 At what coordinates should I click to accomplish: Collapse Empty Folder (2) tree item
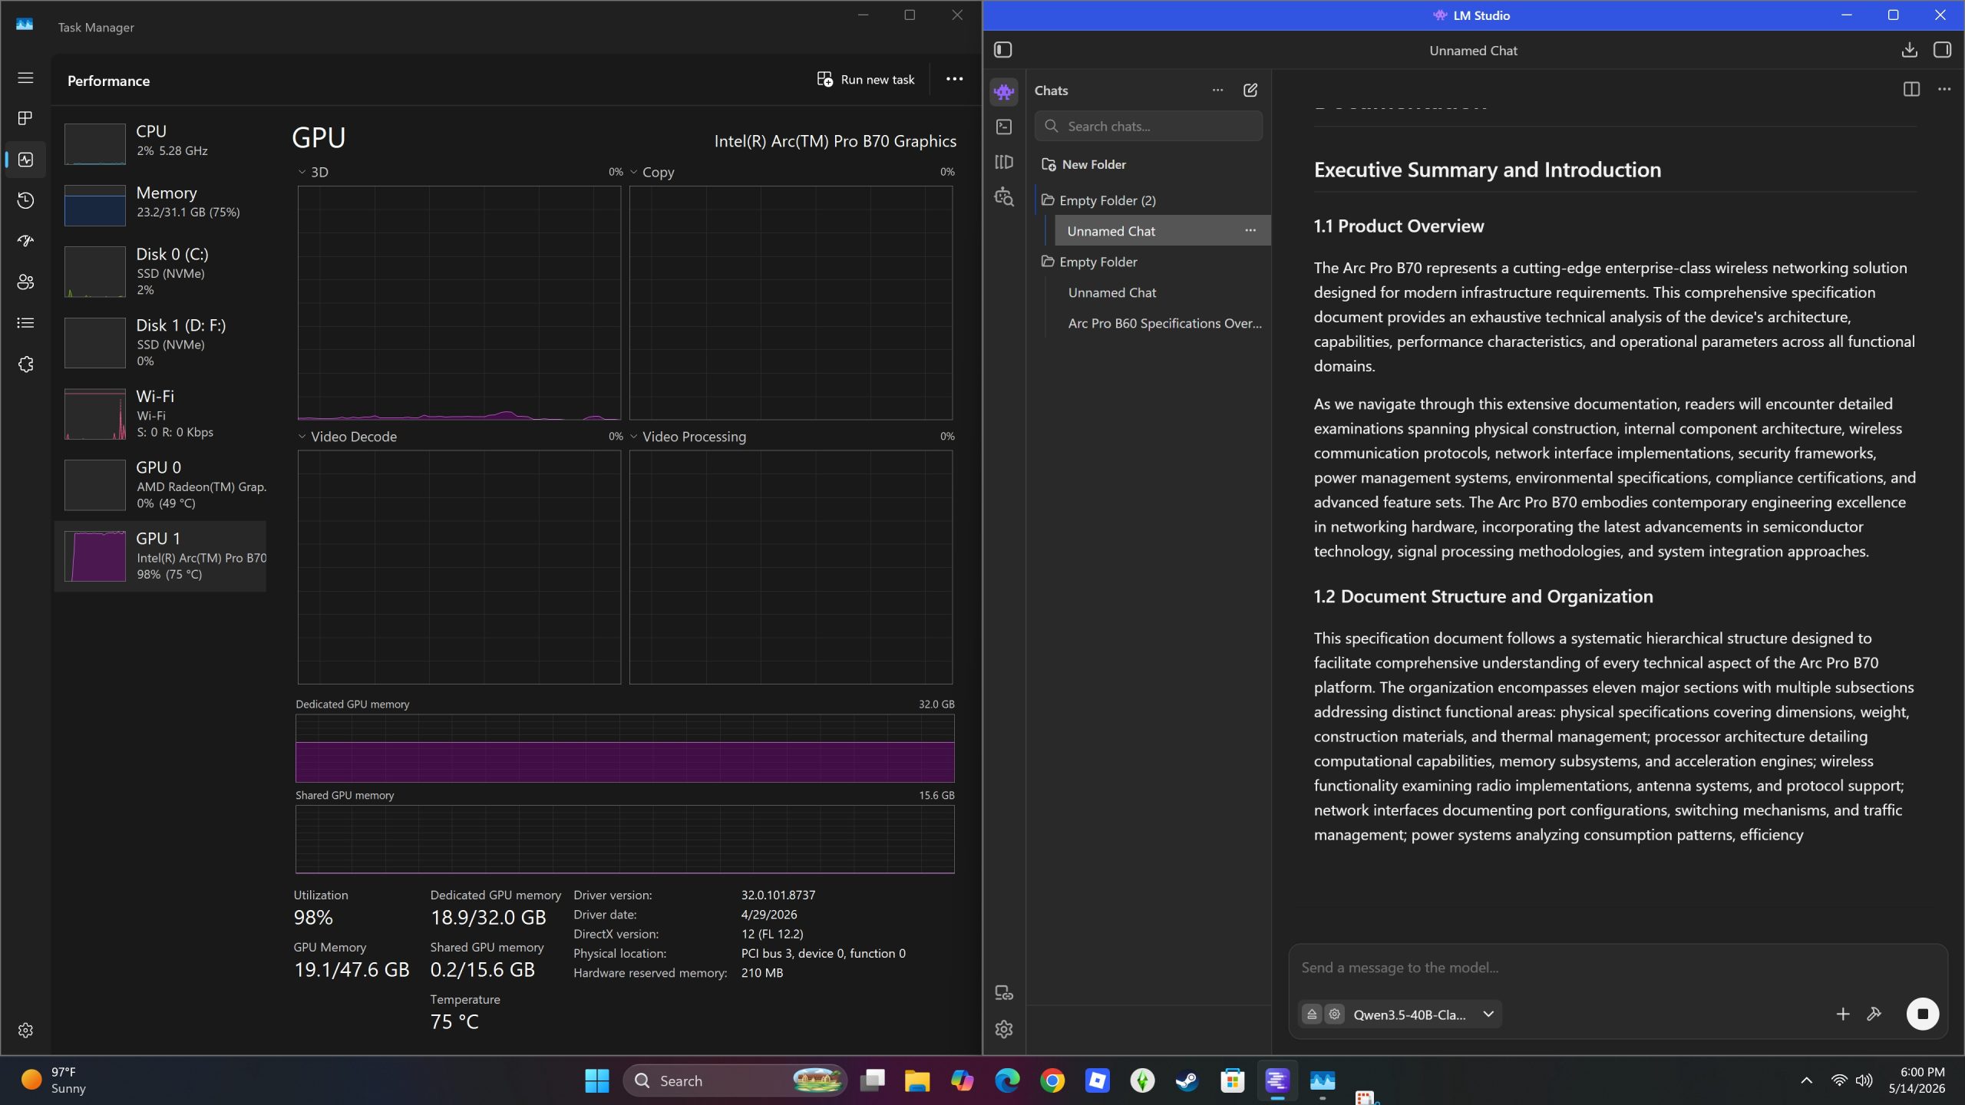(1098, 200)
